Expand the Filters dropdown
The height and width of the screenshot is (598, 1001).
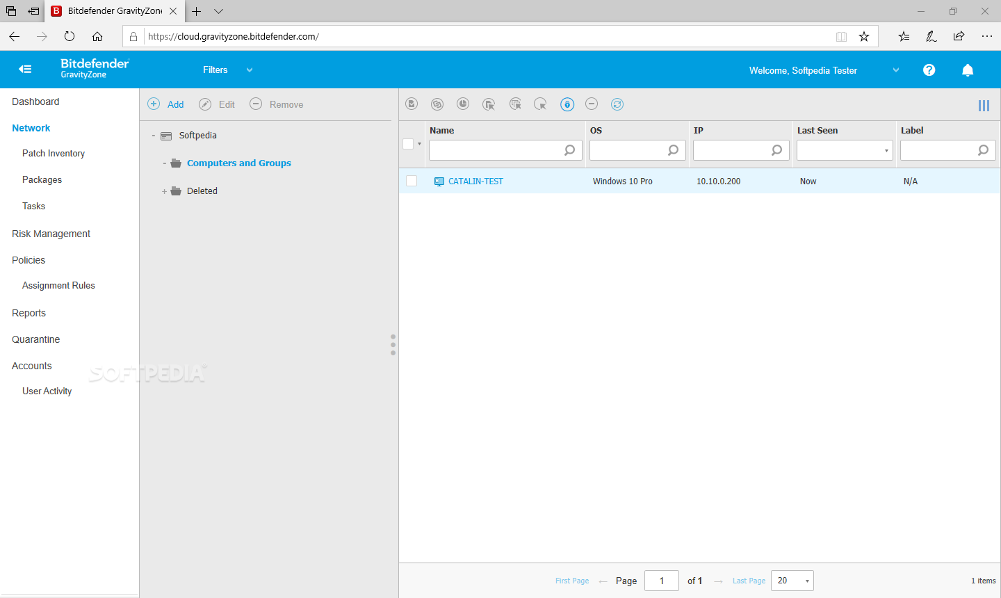pyautogui.click(x=250, y=70)
